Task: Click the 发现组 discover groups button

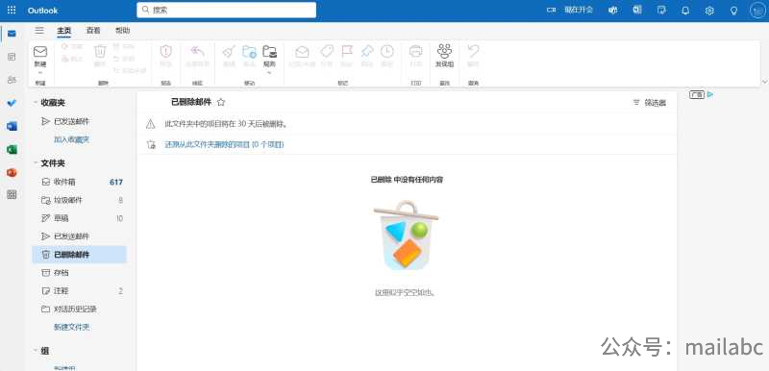Action: 444,56
